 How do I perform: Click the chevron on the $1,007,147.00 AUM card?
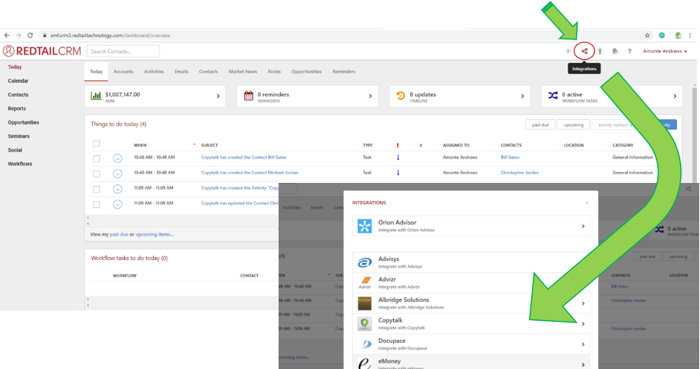tap(218, 96)
